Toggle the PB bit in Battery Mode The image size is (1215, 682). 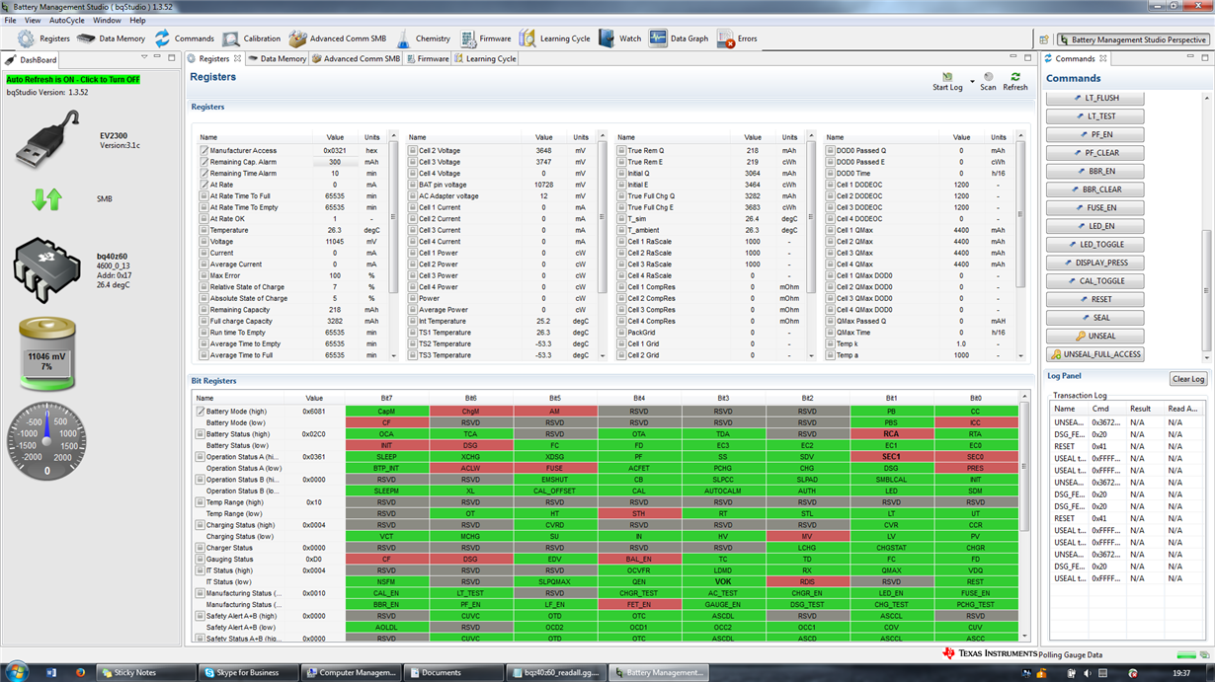click(891, 412)
